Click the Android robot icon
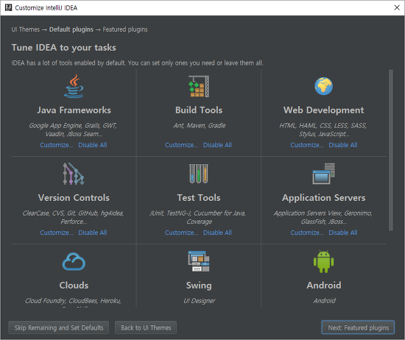Viewport: 405px width, 340px height. [324, 261]
